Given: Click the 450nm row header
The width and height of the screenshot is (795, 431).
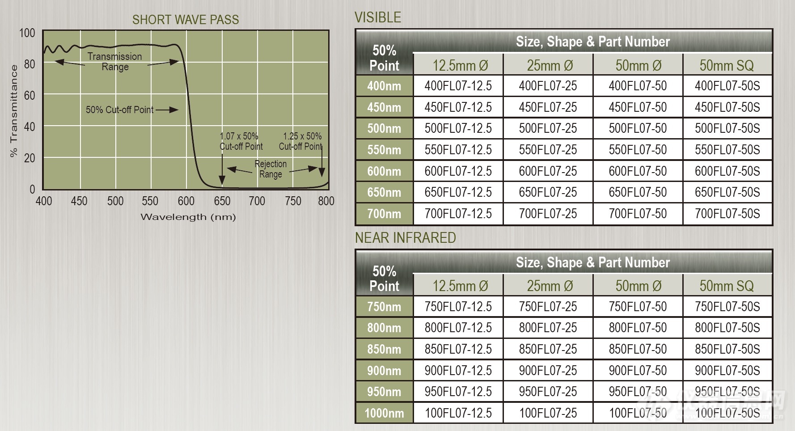Looking at the screenshot, I should [x=384, y=107].
